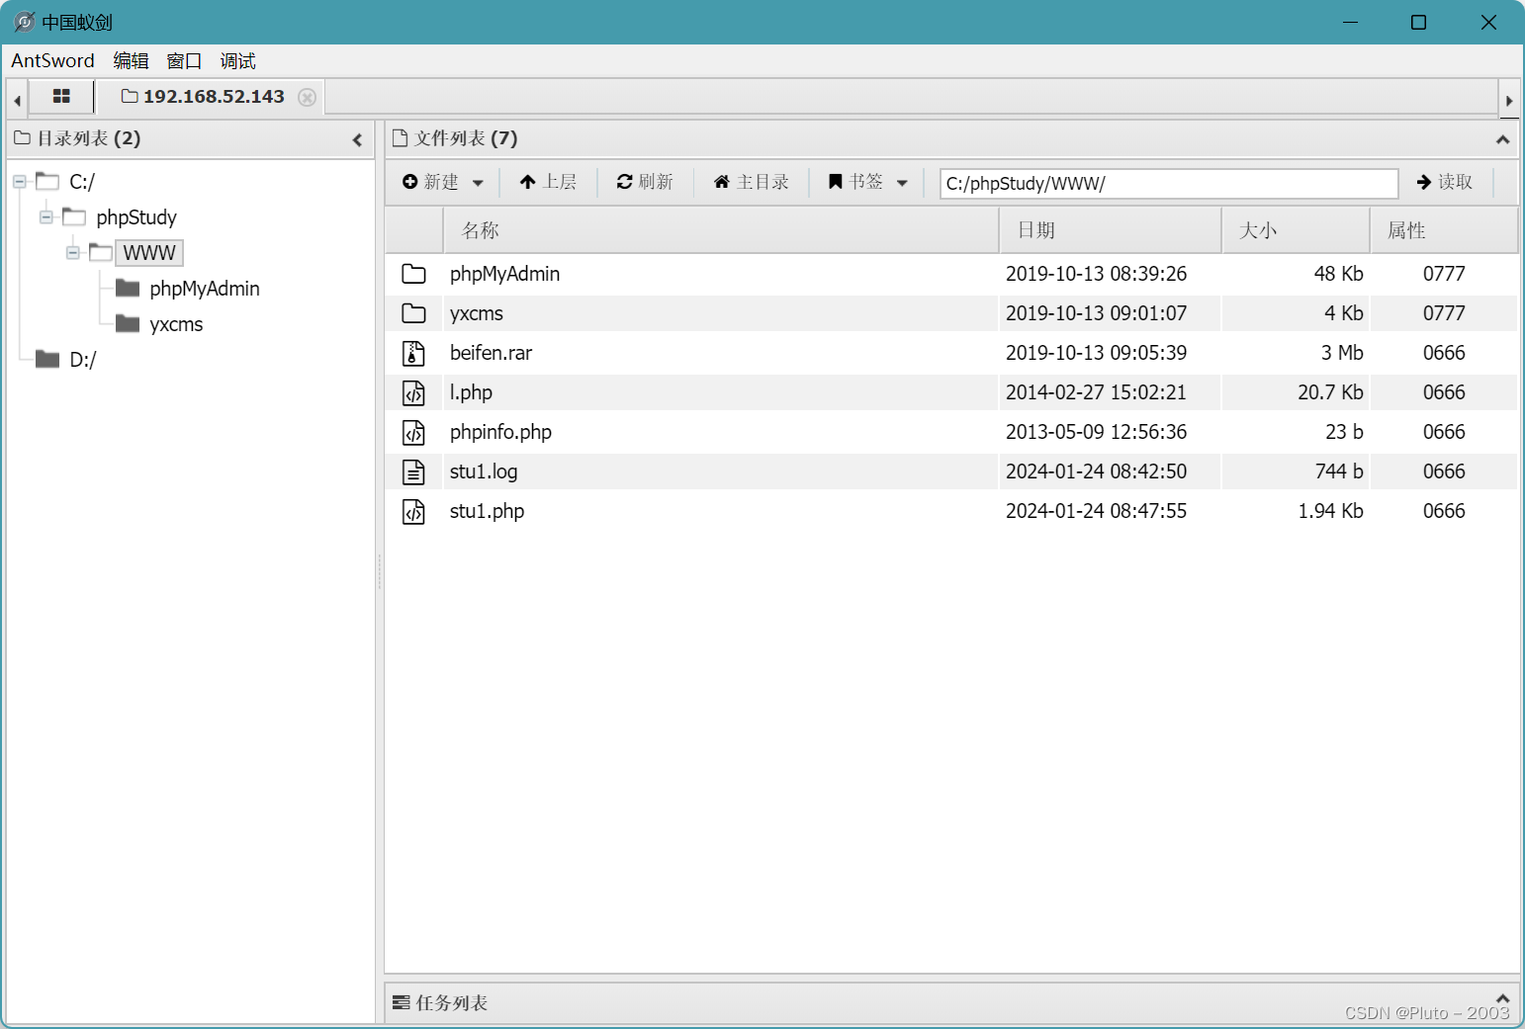1525x1029 pixels.
Task: Collapse the 目录列表 panel with its chevron
Action: point(358,140)
